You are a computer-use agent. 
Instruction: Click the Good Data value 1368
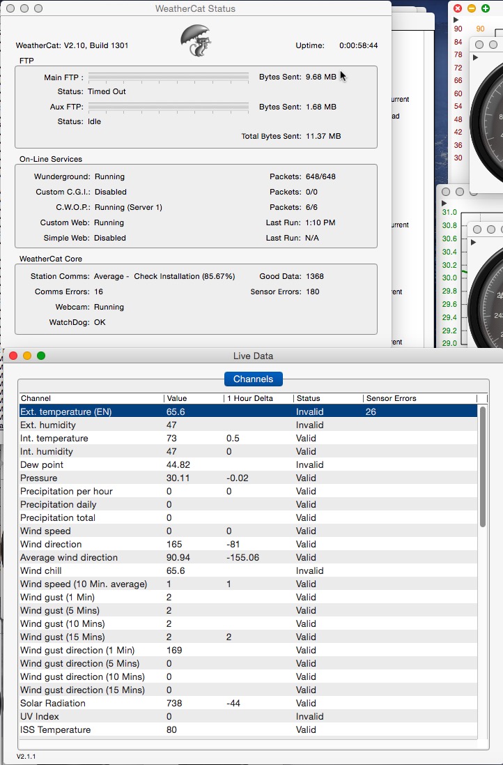tap(315, 276)
